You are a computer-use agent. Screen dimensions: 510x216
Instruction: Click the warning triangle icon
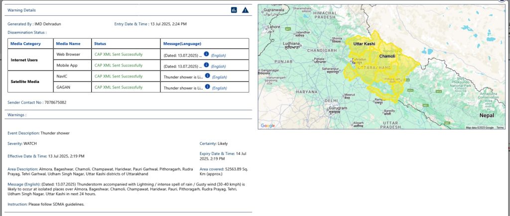[245, 10]
